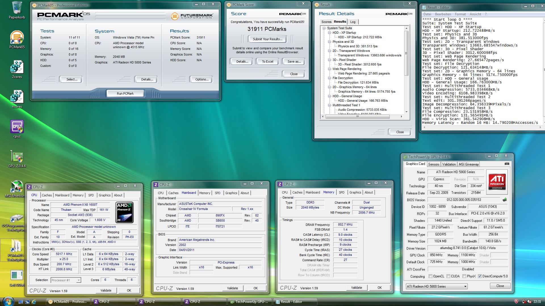
Task: Click the Run PCMark button
Action: 125,93
